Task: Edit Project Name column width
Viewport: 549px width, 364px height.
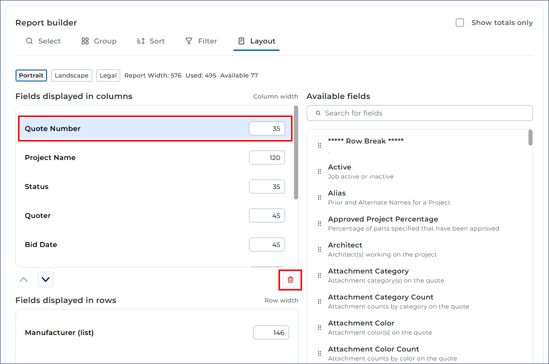Action: 267,157
